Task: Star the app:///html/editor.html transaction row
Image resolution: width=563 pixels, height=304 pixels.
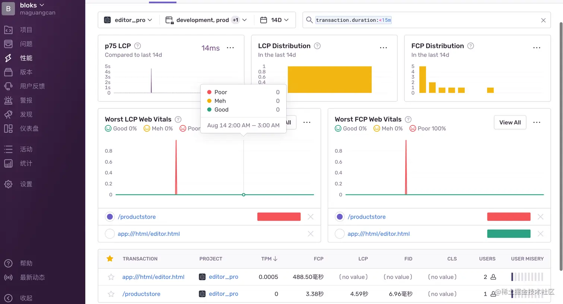Action: pos(111,277)
